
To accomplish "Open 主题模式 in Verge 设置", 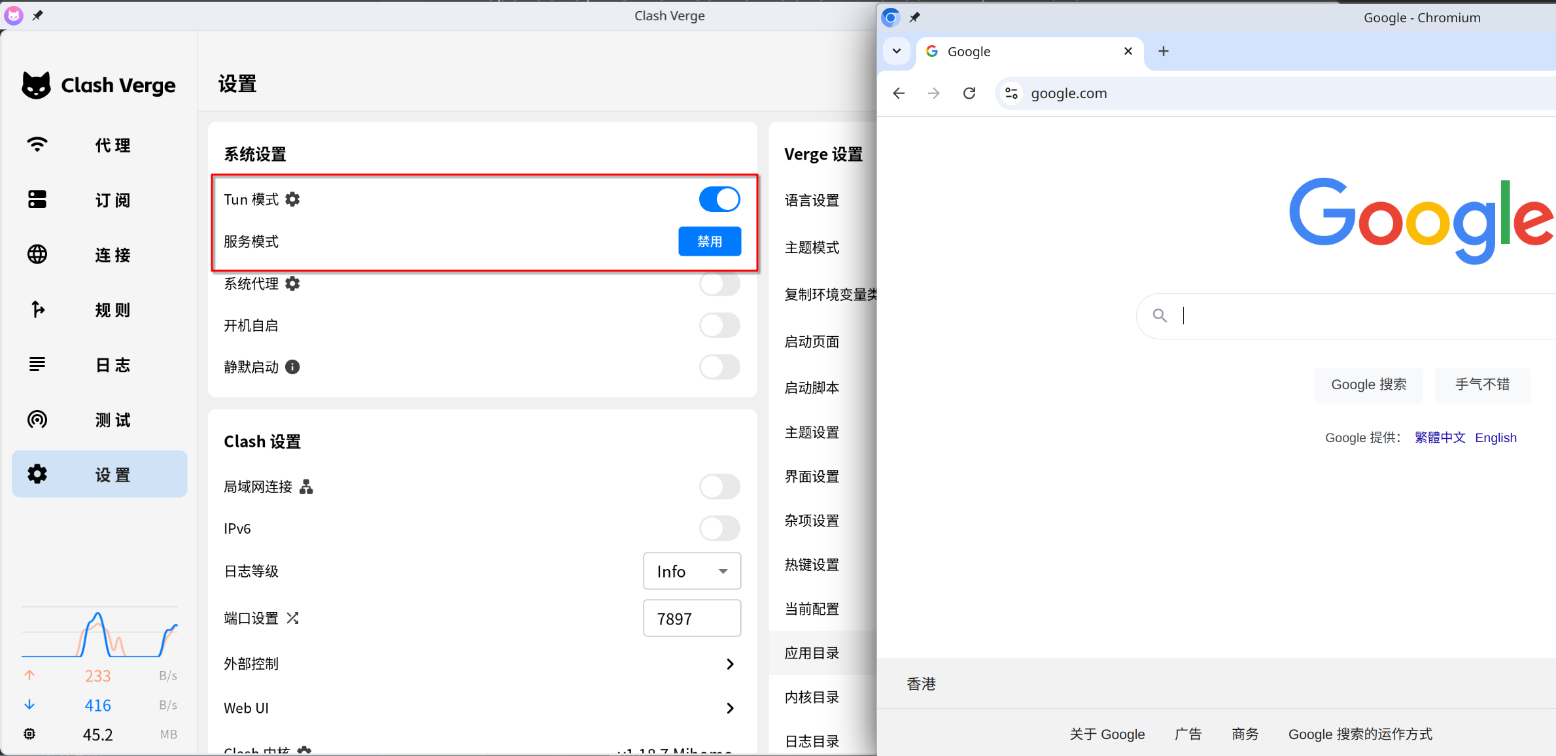I will [812, 247].
